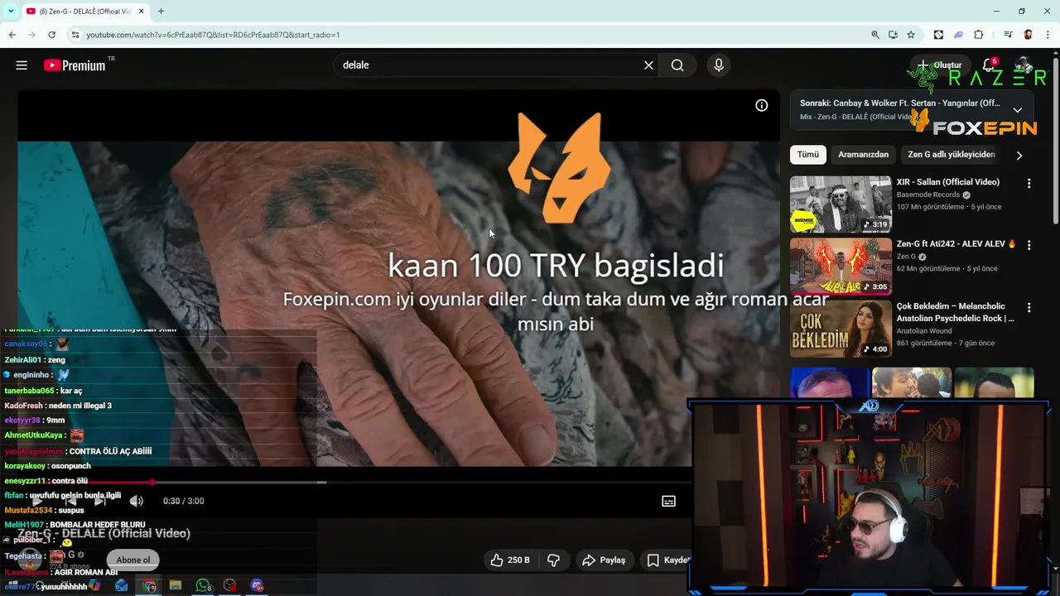Open 'XIR - Sallan (Official Video)' title
1060x596 pixels.
point(947,182)
